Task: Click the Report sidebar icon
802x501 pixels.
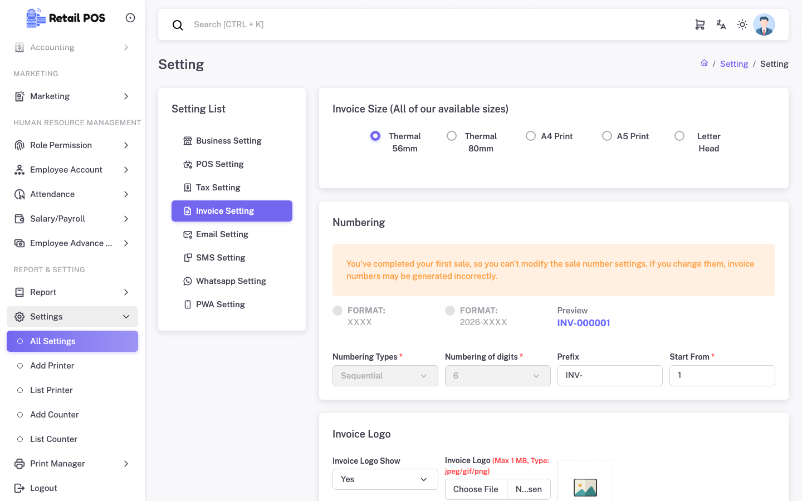Action: click(19, 292)
